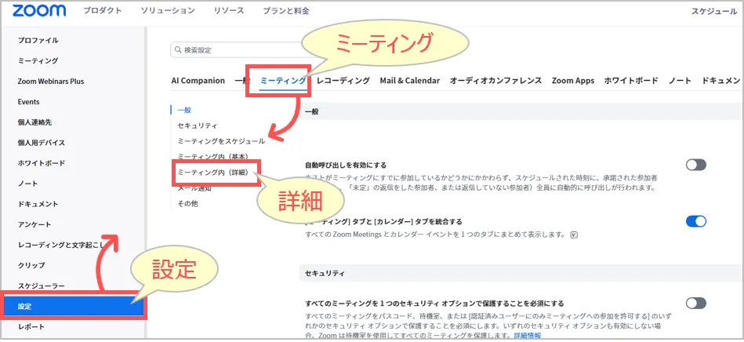Jump to ミーティング内（詳細） in the section list

213,172
